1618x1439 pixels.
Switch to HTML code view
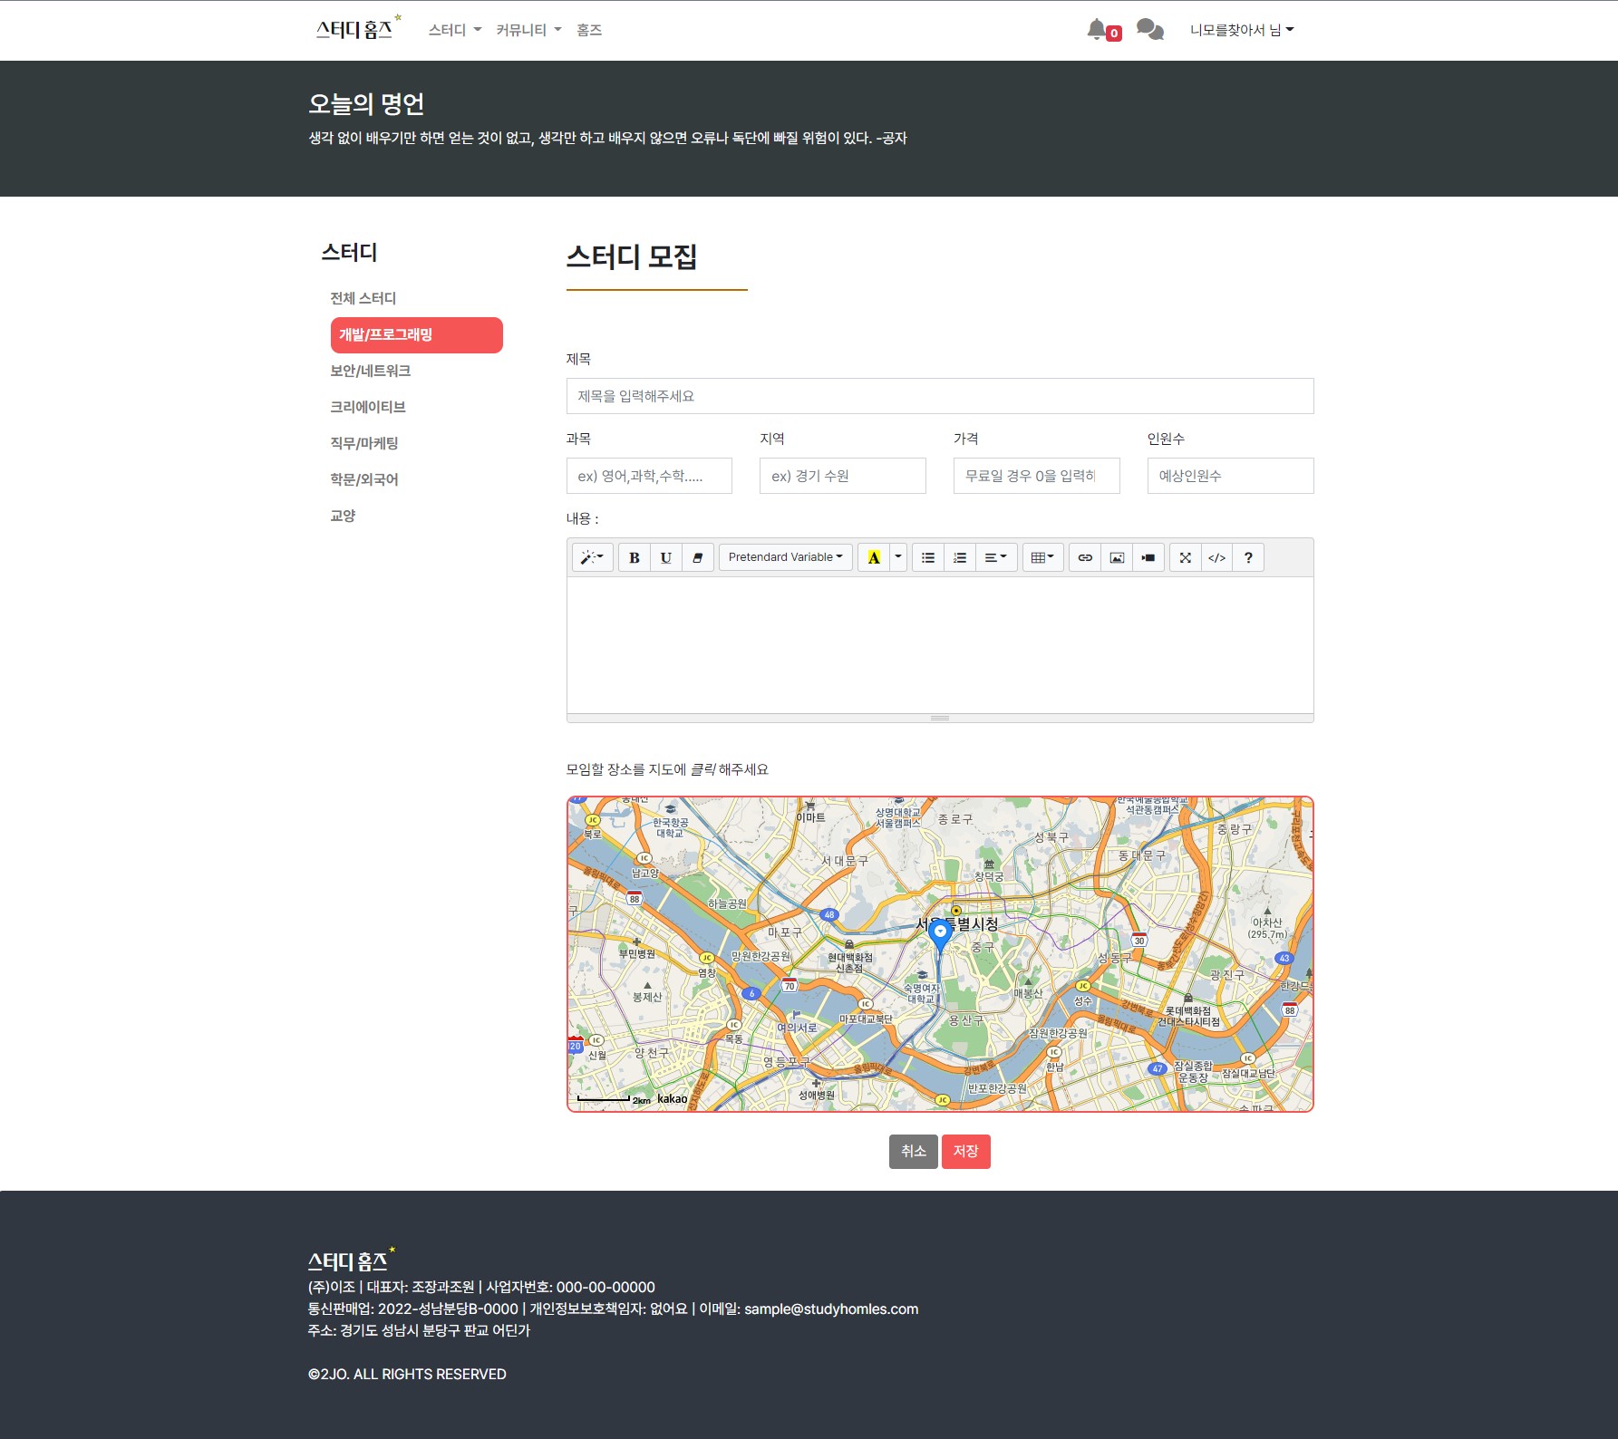coord(1216,557)
